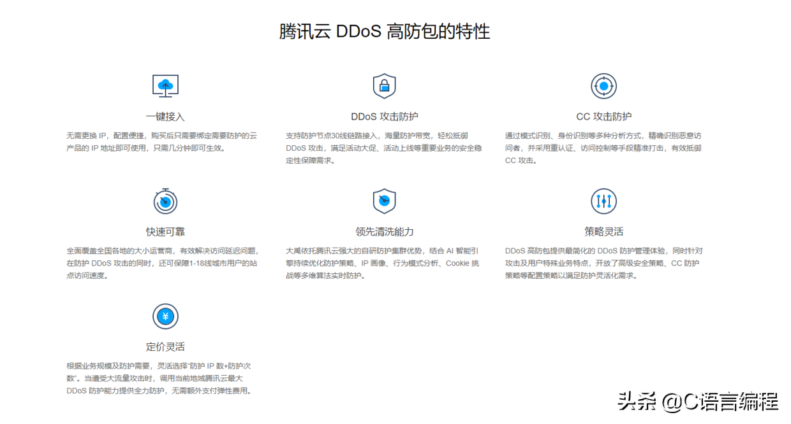
Task: Click the 快速可靠 stopwatch icon
Action: point(165,201)
